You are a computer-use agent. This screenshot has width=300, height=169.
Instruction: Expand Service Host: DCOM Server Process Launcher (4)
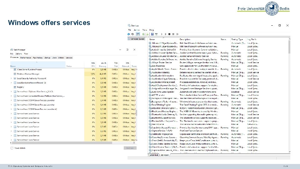11,109
